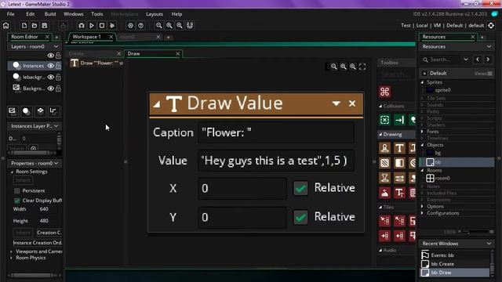The height and width of the screenshot is (282, 502).
Task: Select the Draw Value T icon in toolbox
Action: pyautogui.click(x=399, y=148)
